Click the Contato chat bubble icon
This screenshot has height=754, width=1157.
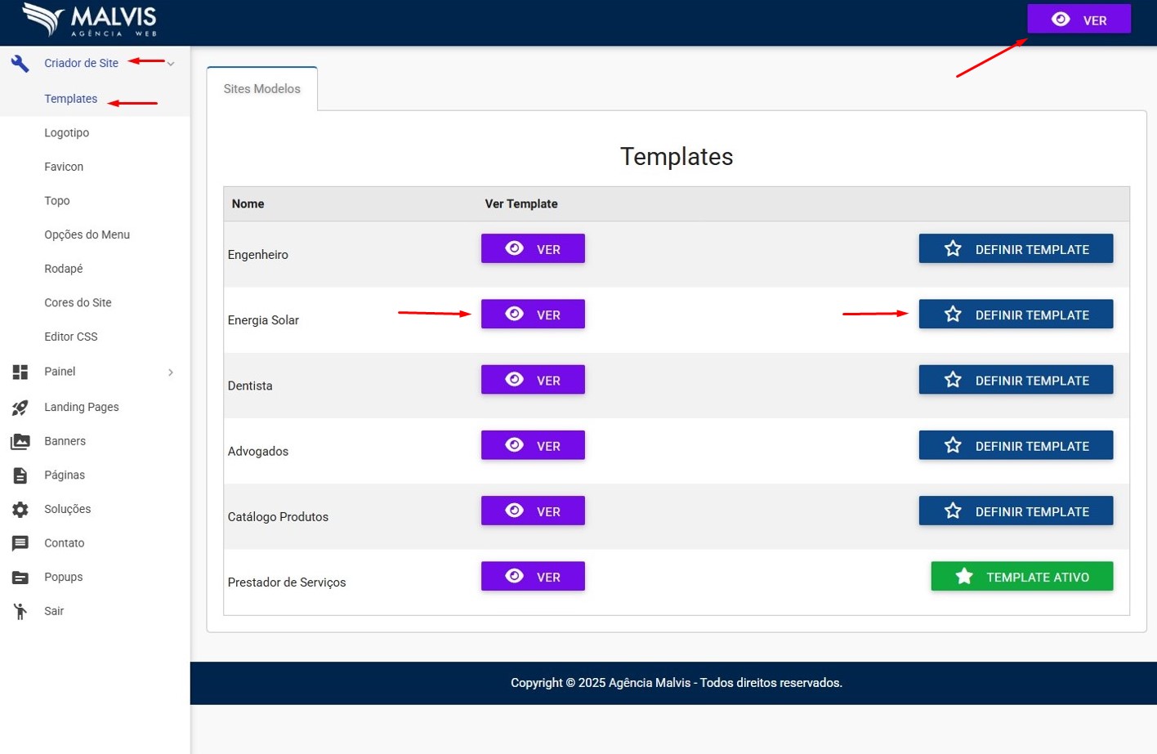(20, 543)
